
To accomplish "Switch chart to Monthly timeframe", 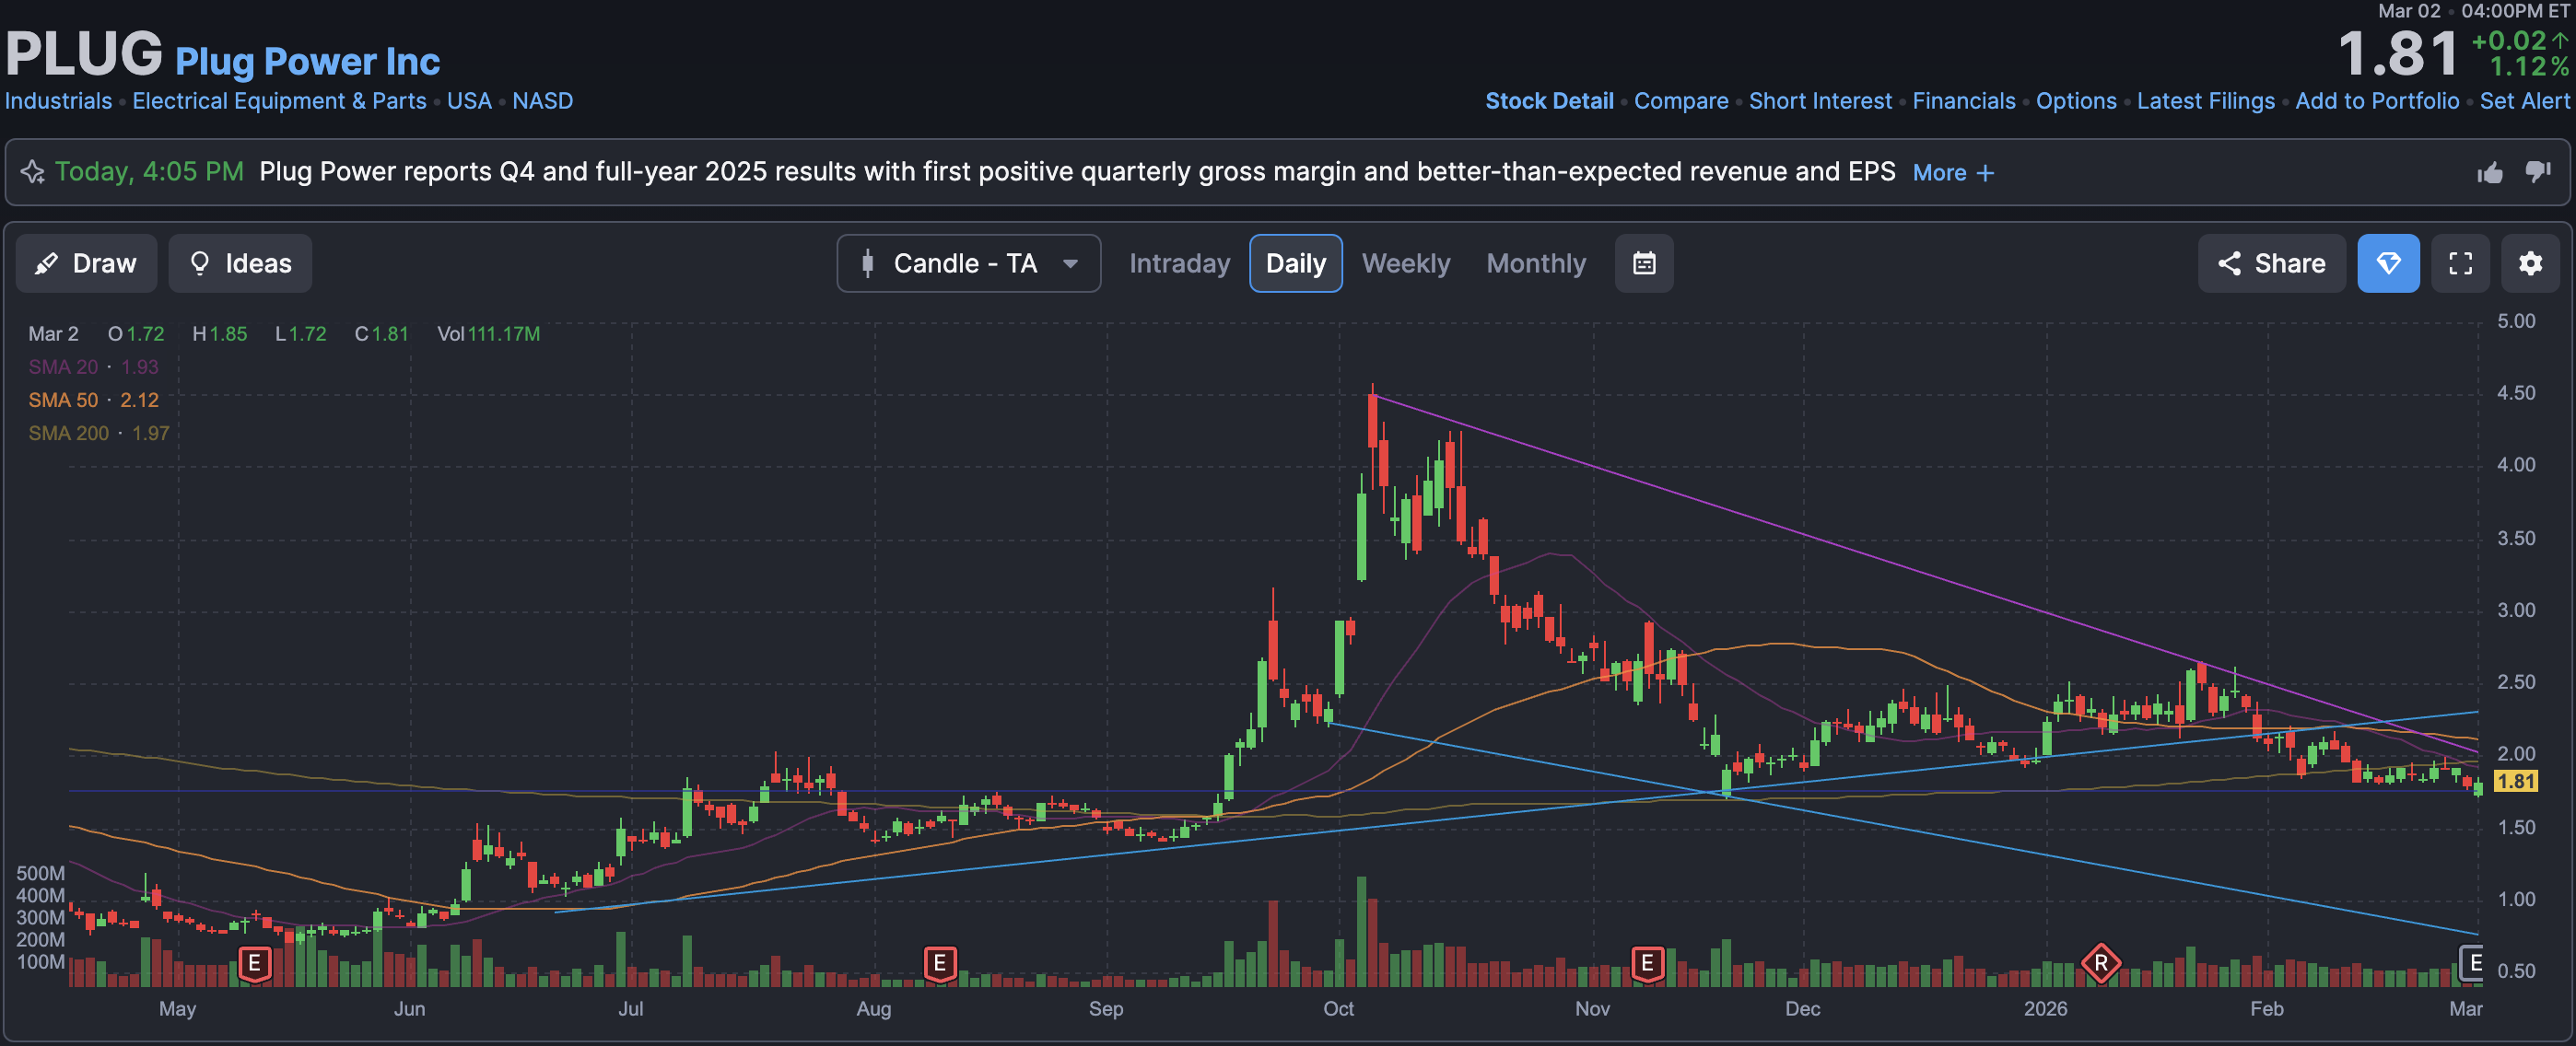I will [x=1535, y=263].
